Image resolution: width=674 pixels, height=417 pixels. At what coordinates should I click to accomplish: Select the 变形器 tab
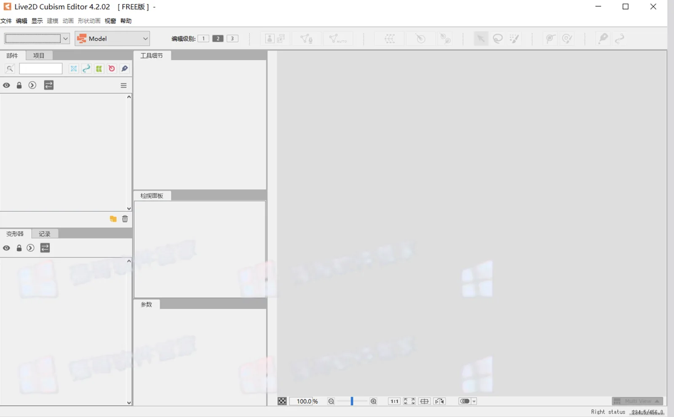tap(15, 234)
